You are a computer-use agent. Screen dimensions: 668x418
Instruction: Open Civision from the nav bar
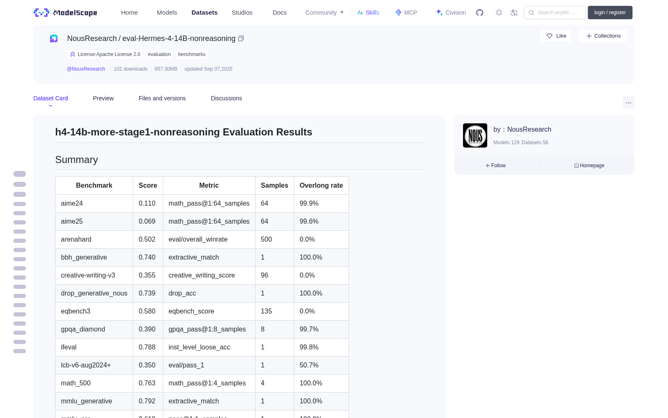(x=451, y=13)
